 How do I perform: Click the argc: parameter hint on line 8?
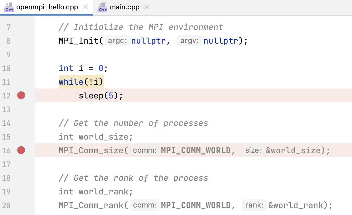(x=117, y=41)
